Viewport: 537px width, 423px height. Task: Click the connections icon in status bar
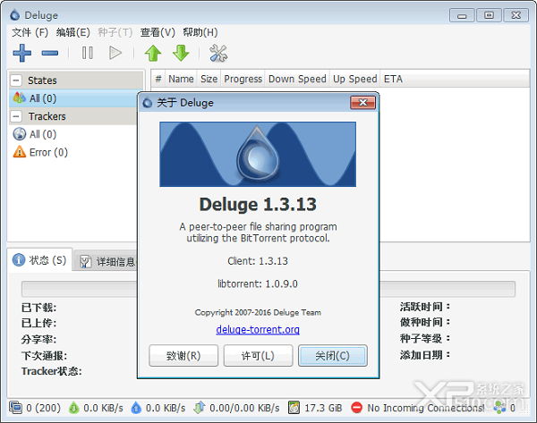(15, 408)
